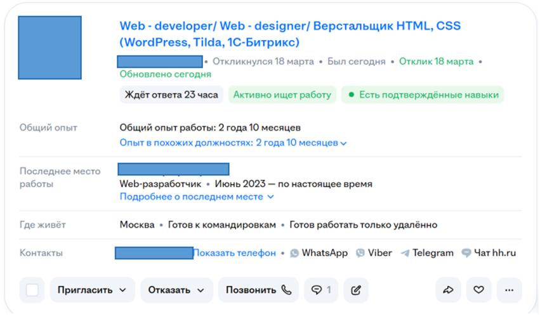Click the Москва location text
The width and height of the screenshot is (540, 319).
pos(137,225)
